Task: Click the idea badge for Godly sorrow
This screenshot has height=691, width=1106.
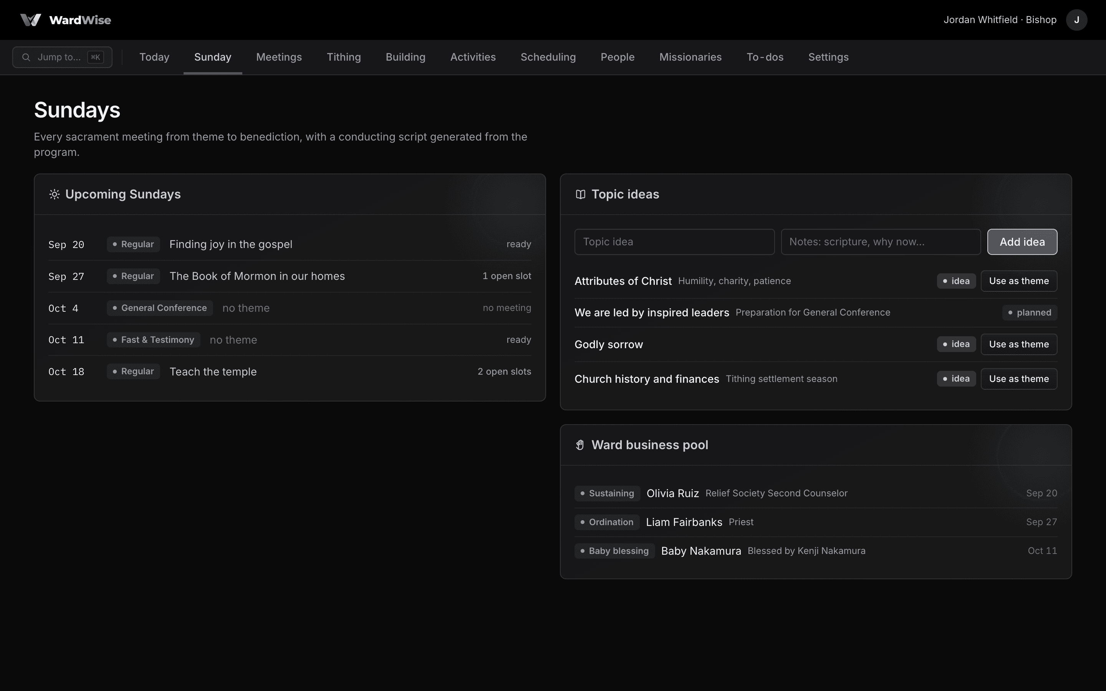Action: pos(956,344)
